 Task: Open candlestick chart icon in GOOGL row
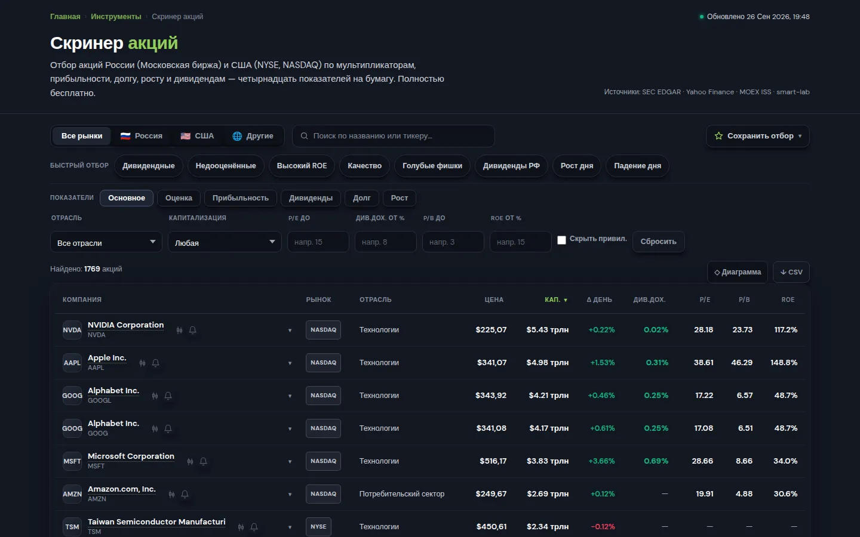tap(155, 396)
